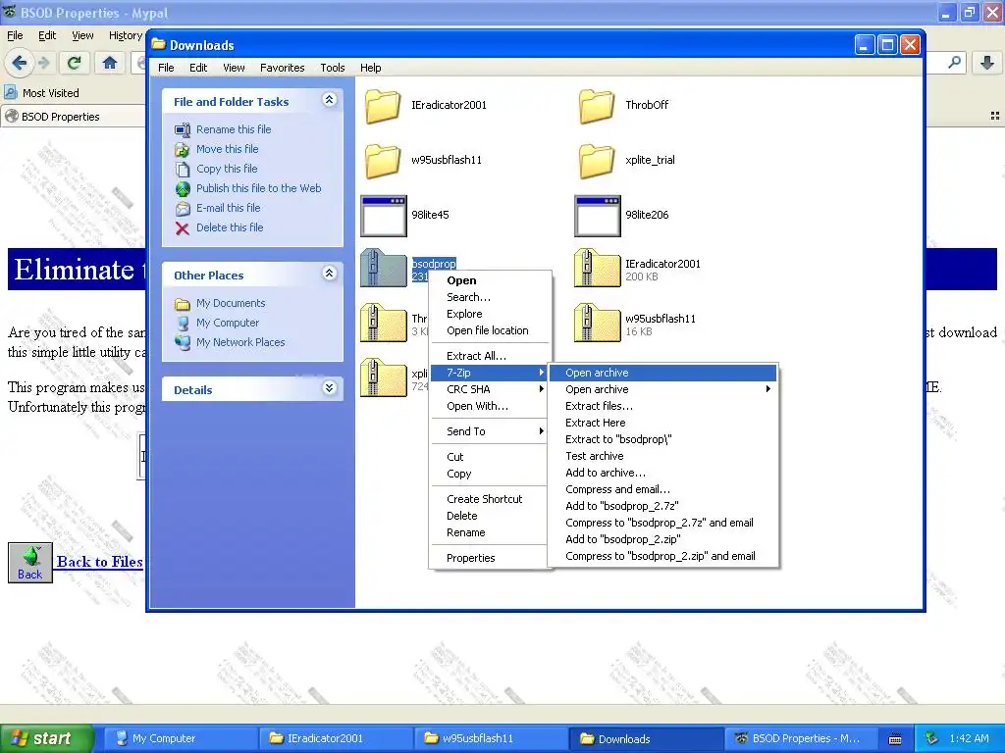This screenshot has width=1005, height=753.
Task: Open My Documents link in Other Places
Action: point(230,304)
